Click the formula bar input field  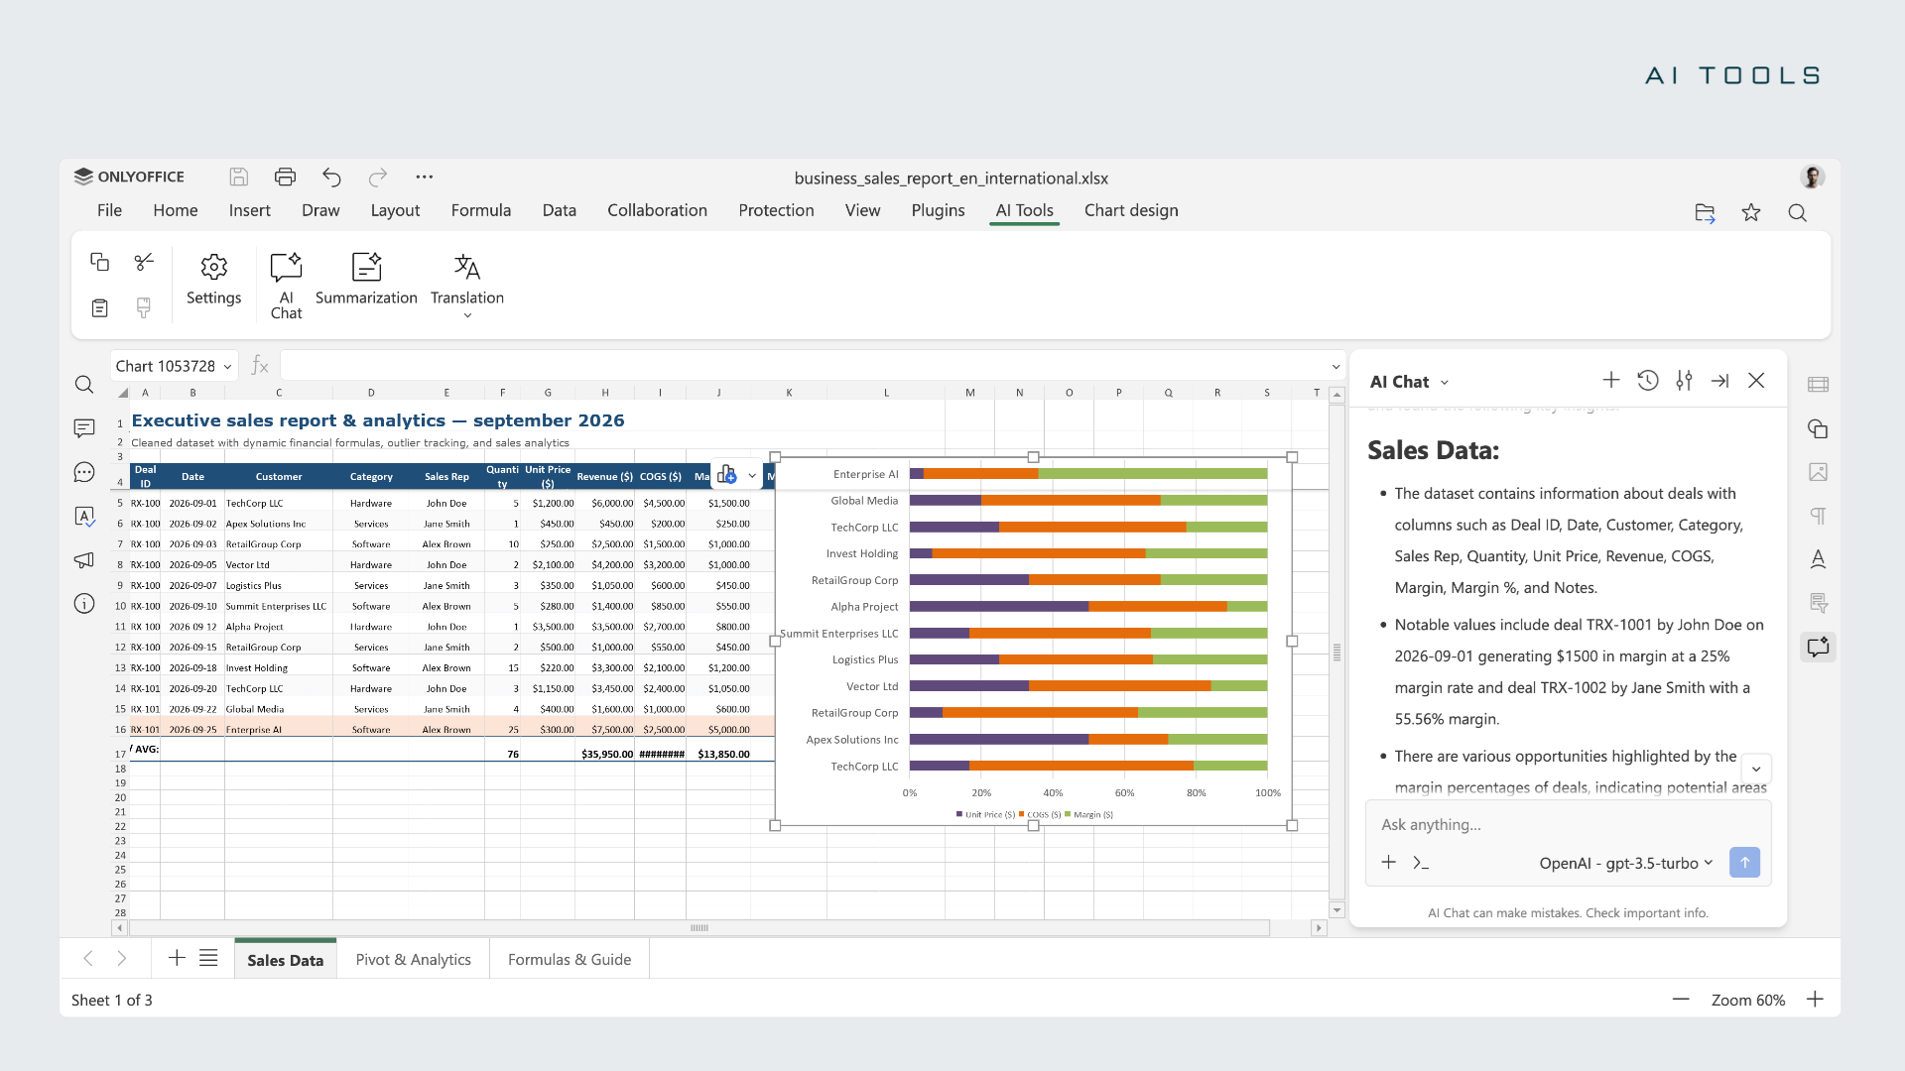point(804,366)
